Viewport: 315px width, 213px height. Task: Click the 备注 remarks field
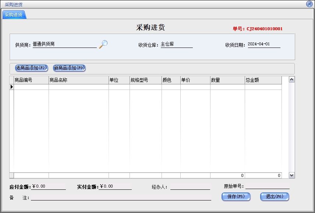point(121,198)
